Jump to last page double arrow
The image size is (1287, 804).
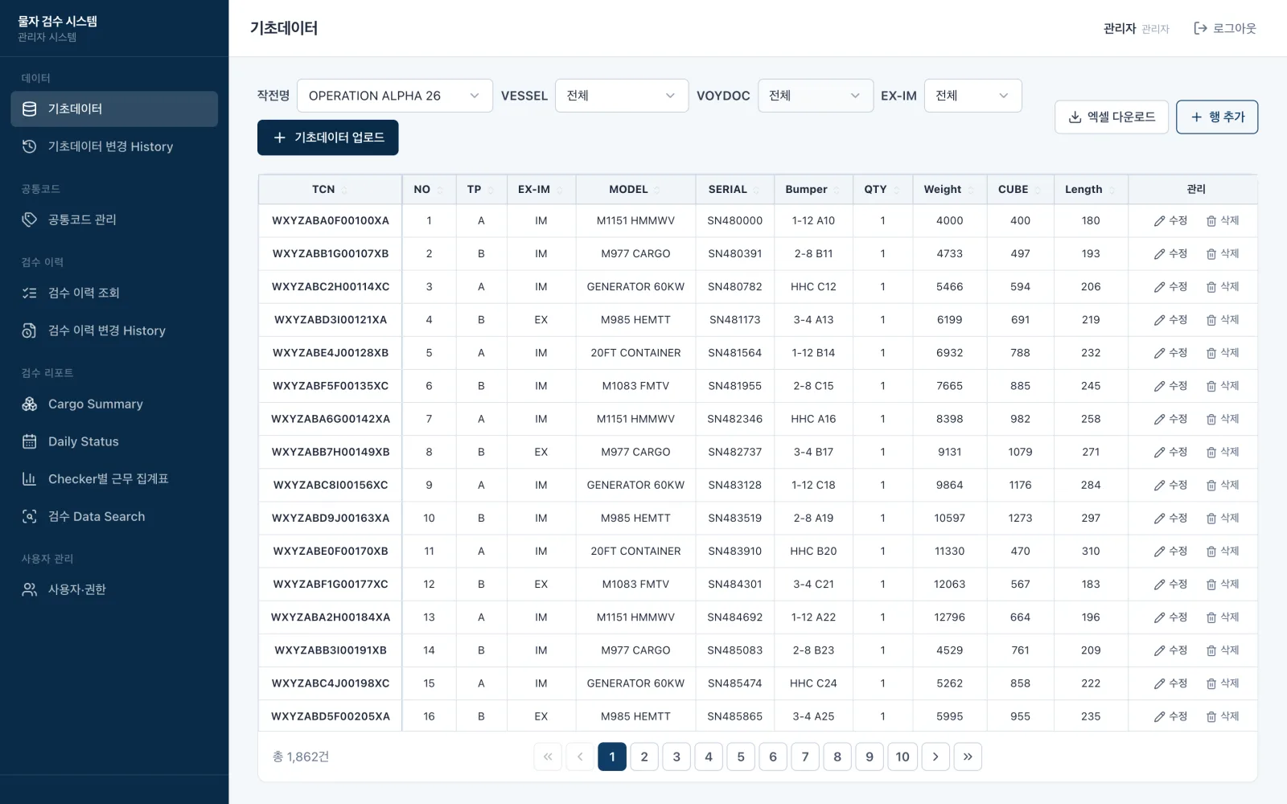(x=968, y=757)
